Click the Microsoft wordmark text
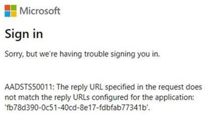The height and width of the screenshot is (116, 207). coord(40,11)
